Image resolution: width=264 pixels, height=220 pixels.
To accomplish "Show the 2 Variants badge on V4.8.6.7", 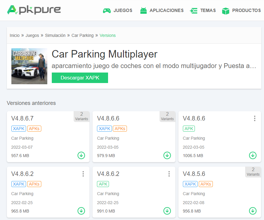I will coord(81,116).
